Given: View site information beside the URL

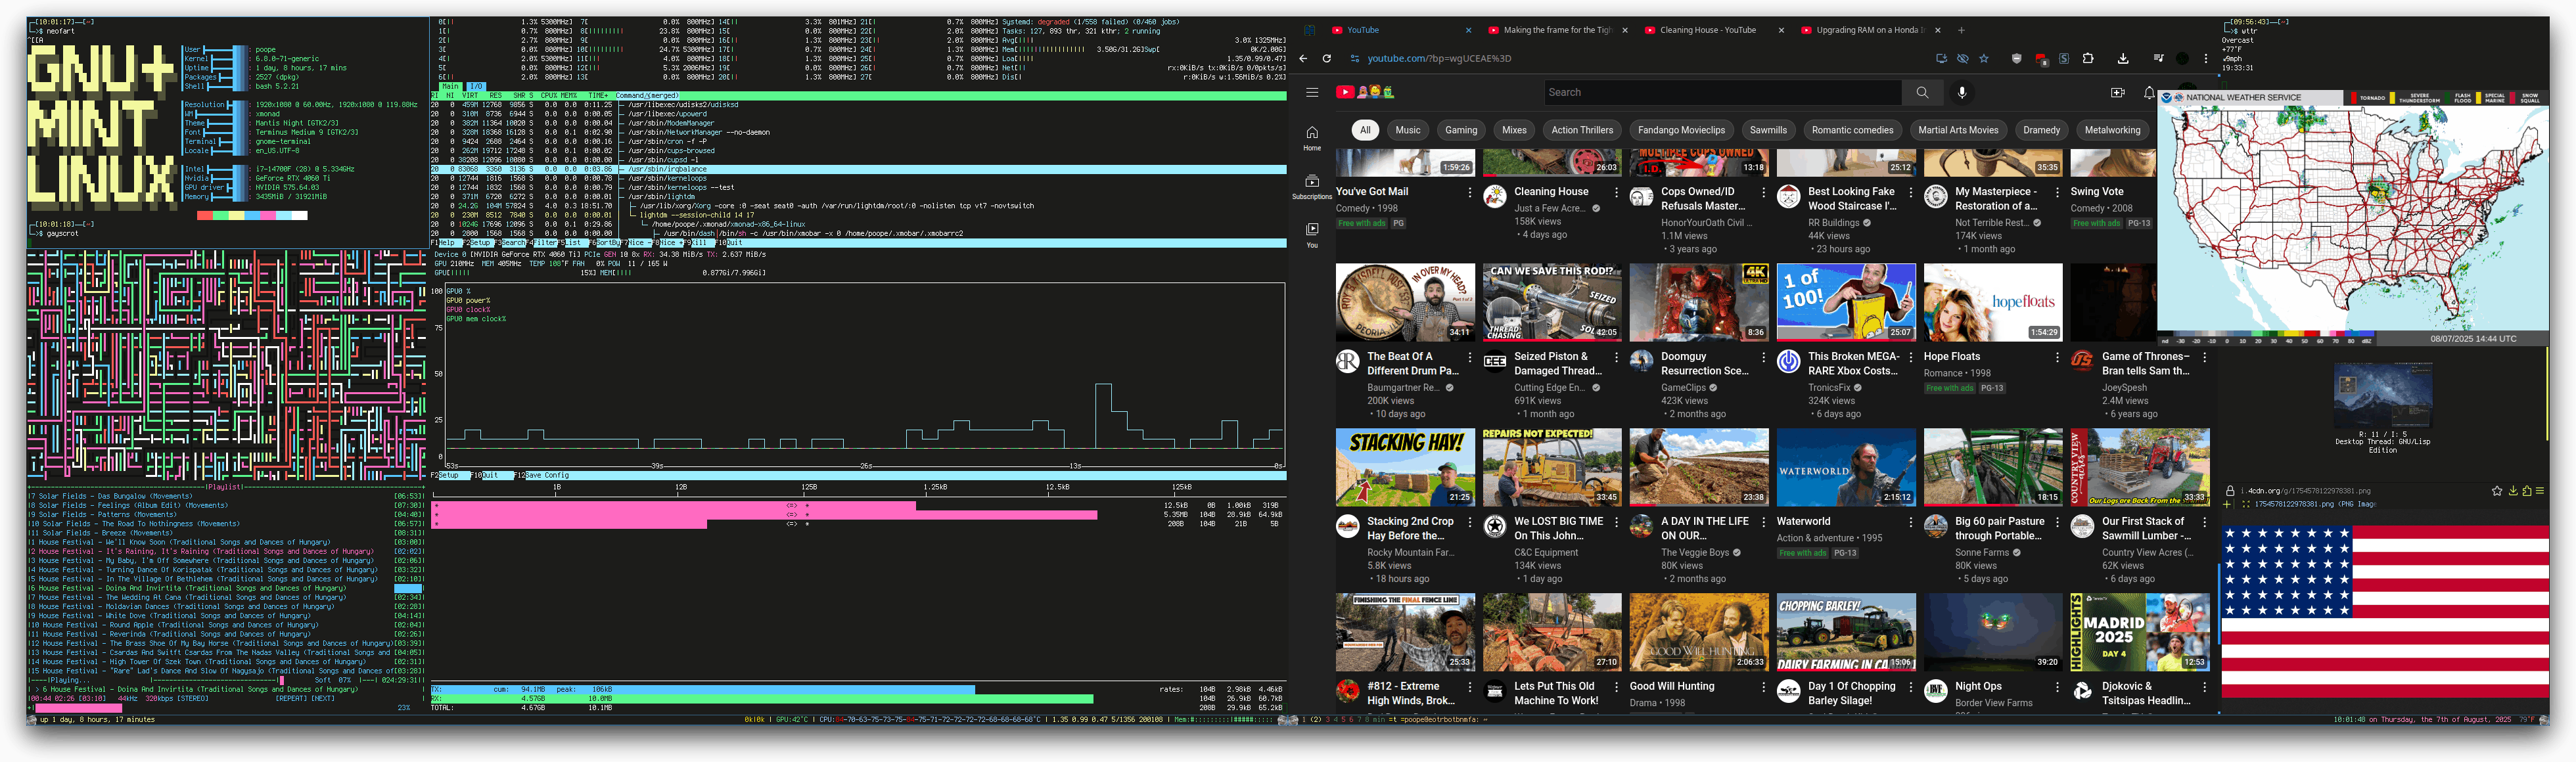Looking at the screenshot, I should pyautogui.click(x=1355, y=59).
